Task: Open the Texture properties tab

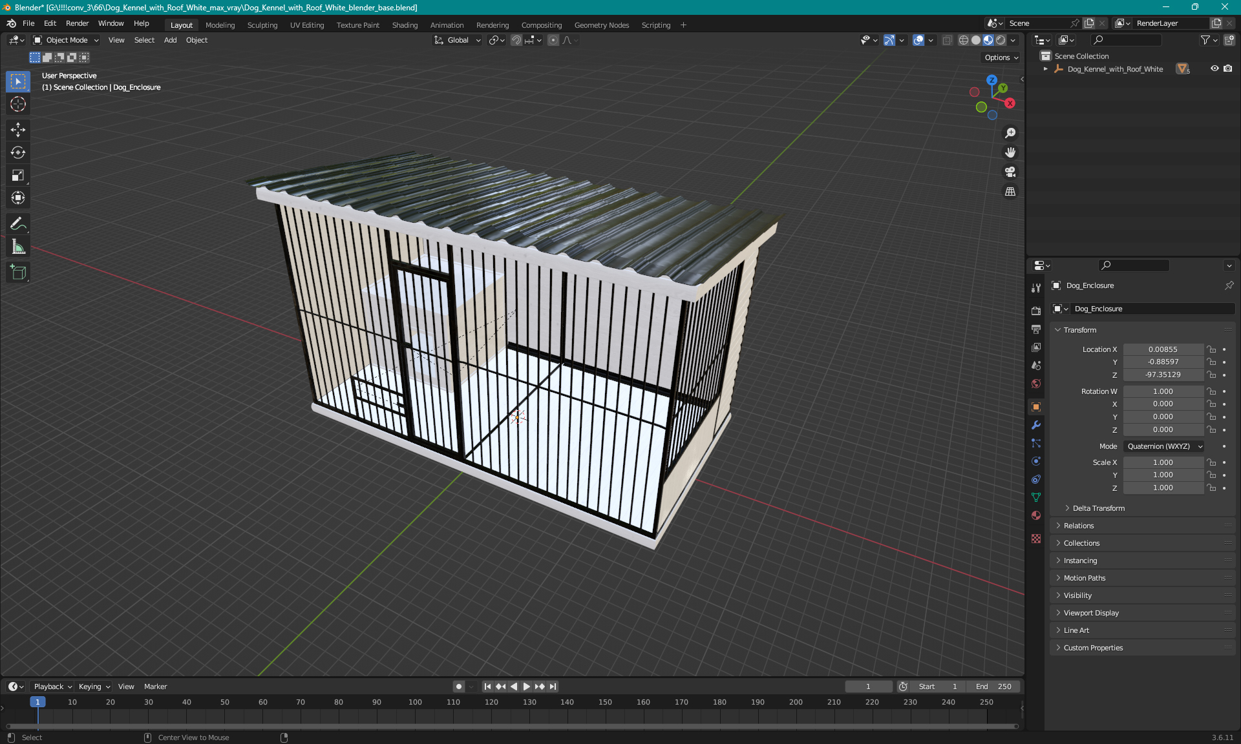Action: (1036, 539)
